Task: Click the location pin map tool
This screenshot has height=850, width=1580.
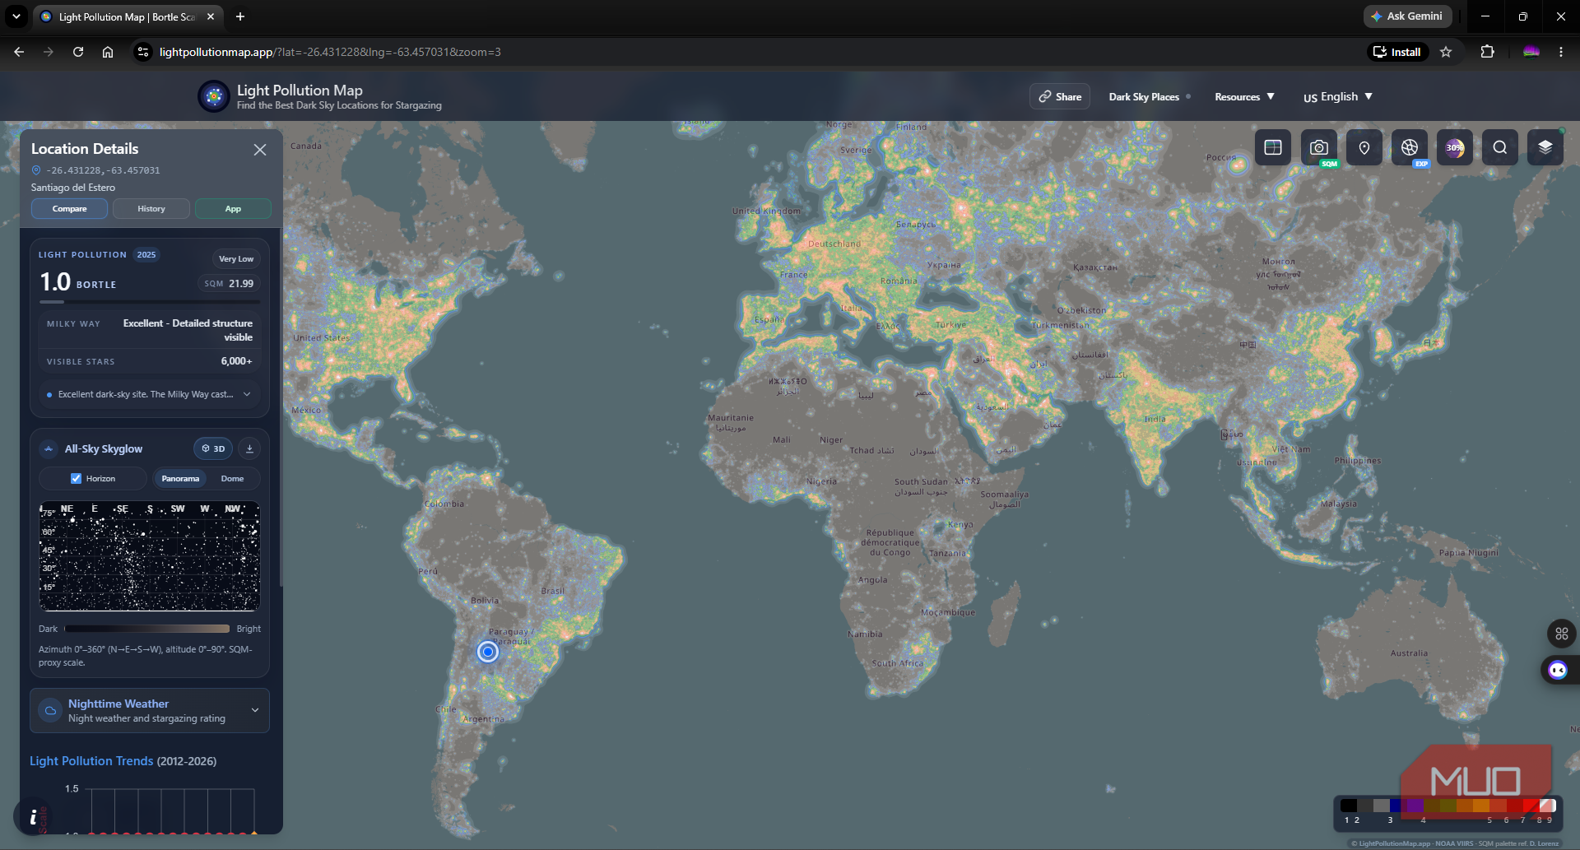Action: (x=1364, y=147)
